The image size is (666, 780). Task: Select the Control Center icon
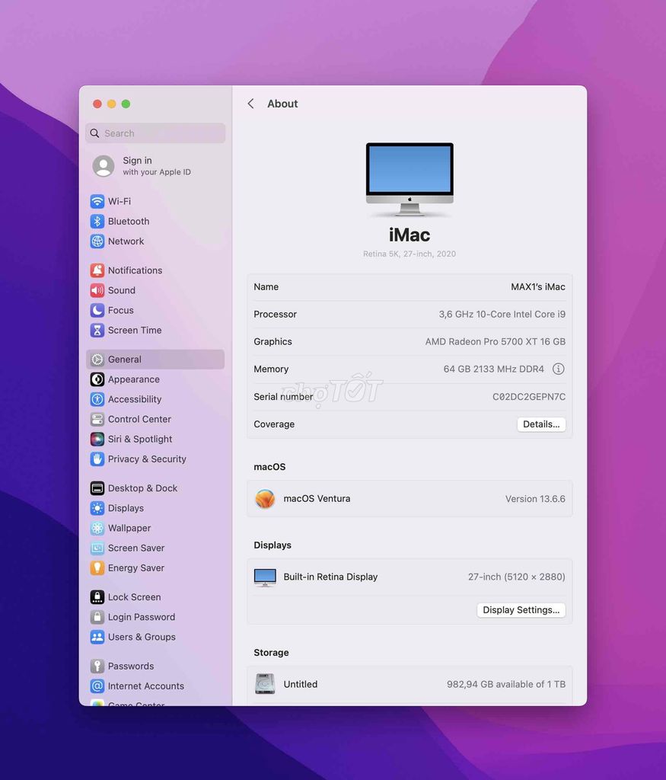97,419
